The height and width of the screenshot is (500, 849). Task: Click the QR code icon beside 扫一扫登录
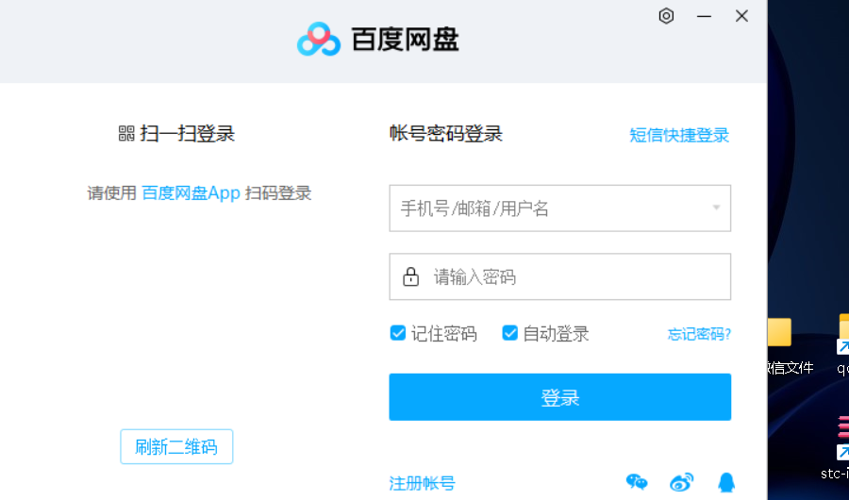pyautogui.click(x=126, y=133)
